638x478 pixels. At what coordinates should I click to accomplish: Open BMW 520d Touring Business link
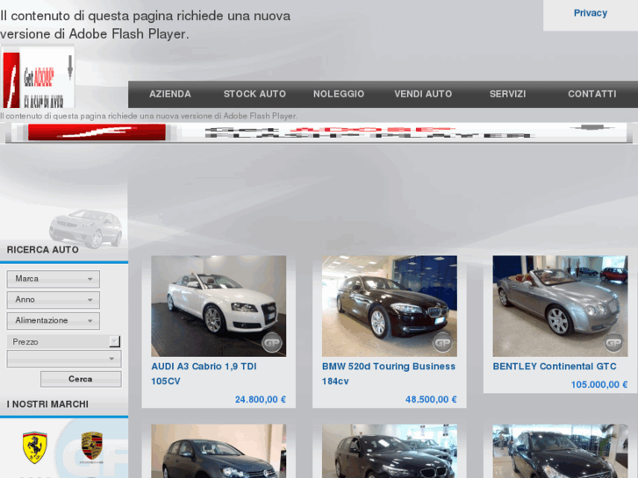click(x=389, y=374)
